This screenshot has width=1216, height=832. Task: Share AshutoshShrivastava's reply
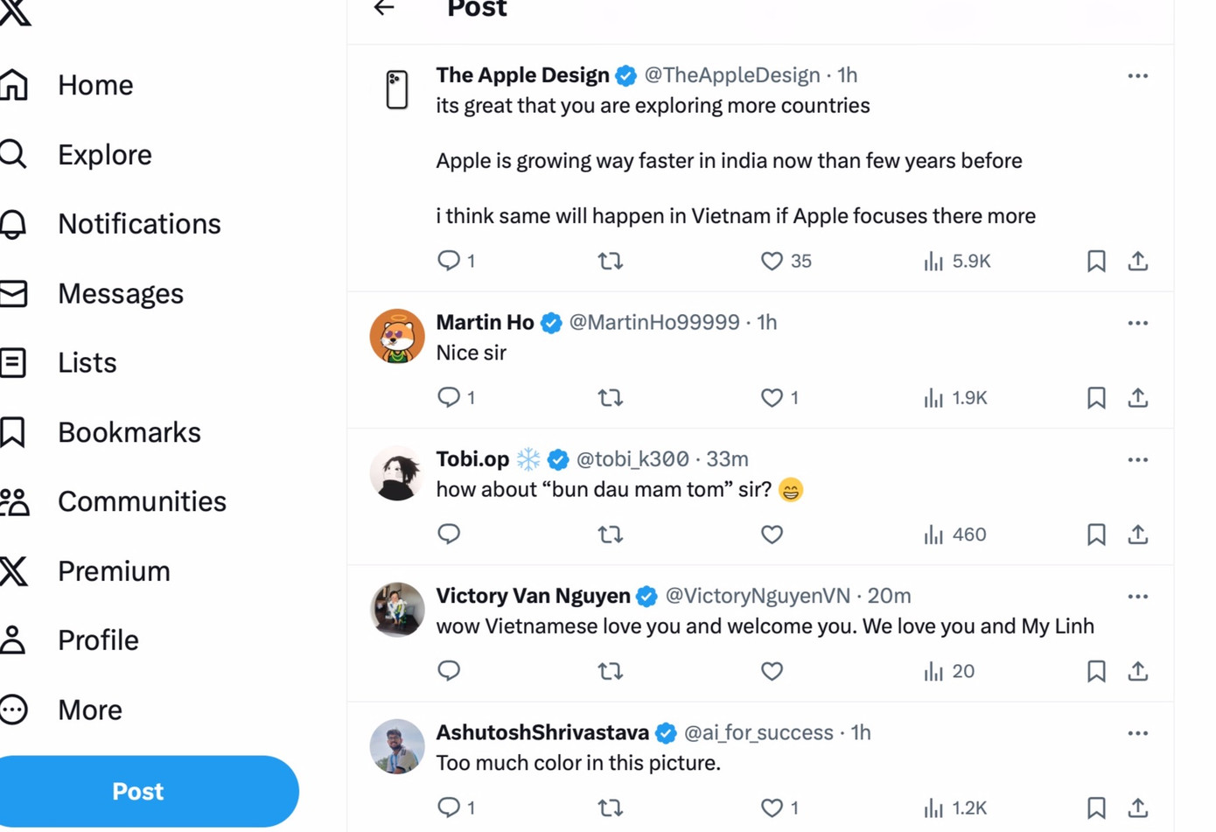[1137, 808]
